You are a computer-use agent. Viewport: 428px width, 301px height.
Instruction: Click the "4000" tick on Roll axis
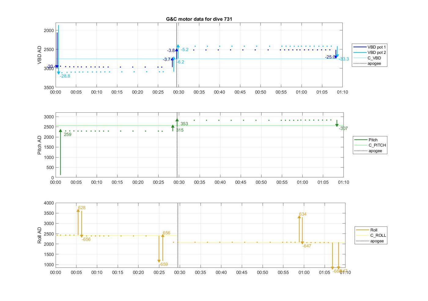[49, 203]
